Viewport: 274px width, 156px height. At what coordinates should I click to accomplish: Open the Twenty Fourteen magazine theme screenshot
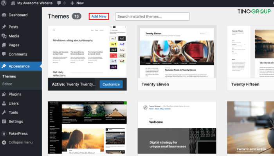pyautogui.click(x=87, y=128)
